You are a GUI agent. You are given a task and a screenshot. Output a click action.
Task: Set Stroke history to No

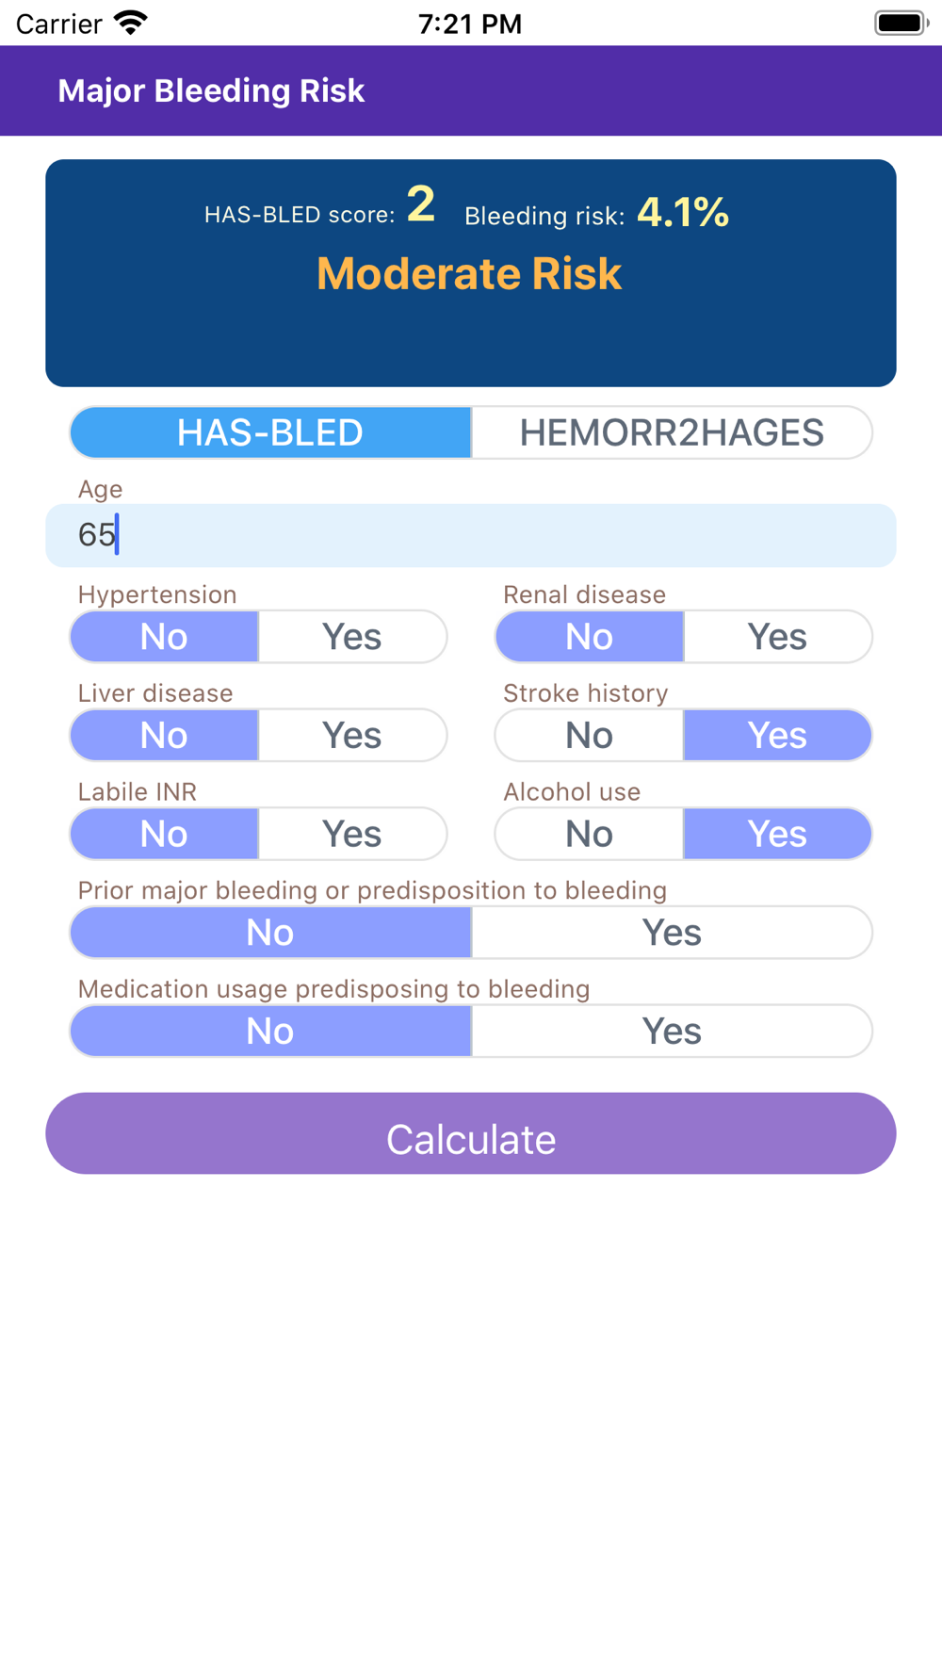click(x=590, y=735)
